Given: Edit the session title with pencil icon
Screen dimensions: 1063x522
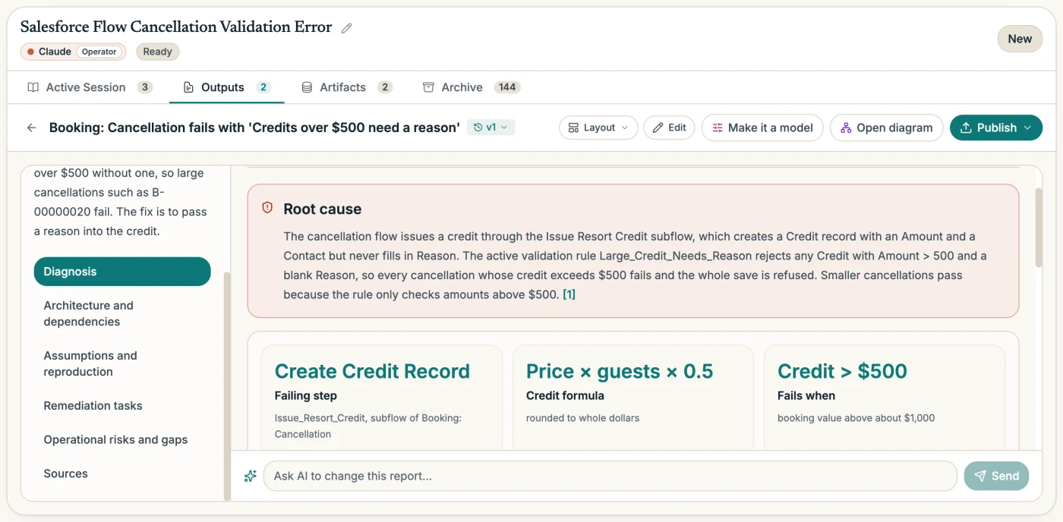Looking at the screenshot, I should (x=347, y=28).
